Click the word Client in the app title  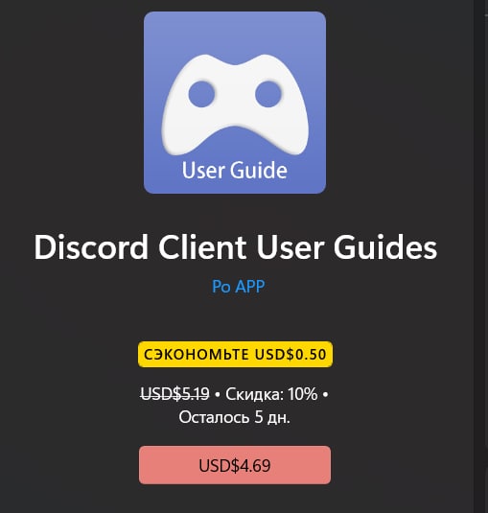(202, 247)
